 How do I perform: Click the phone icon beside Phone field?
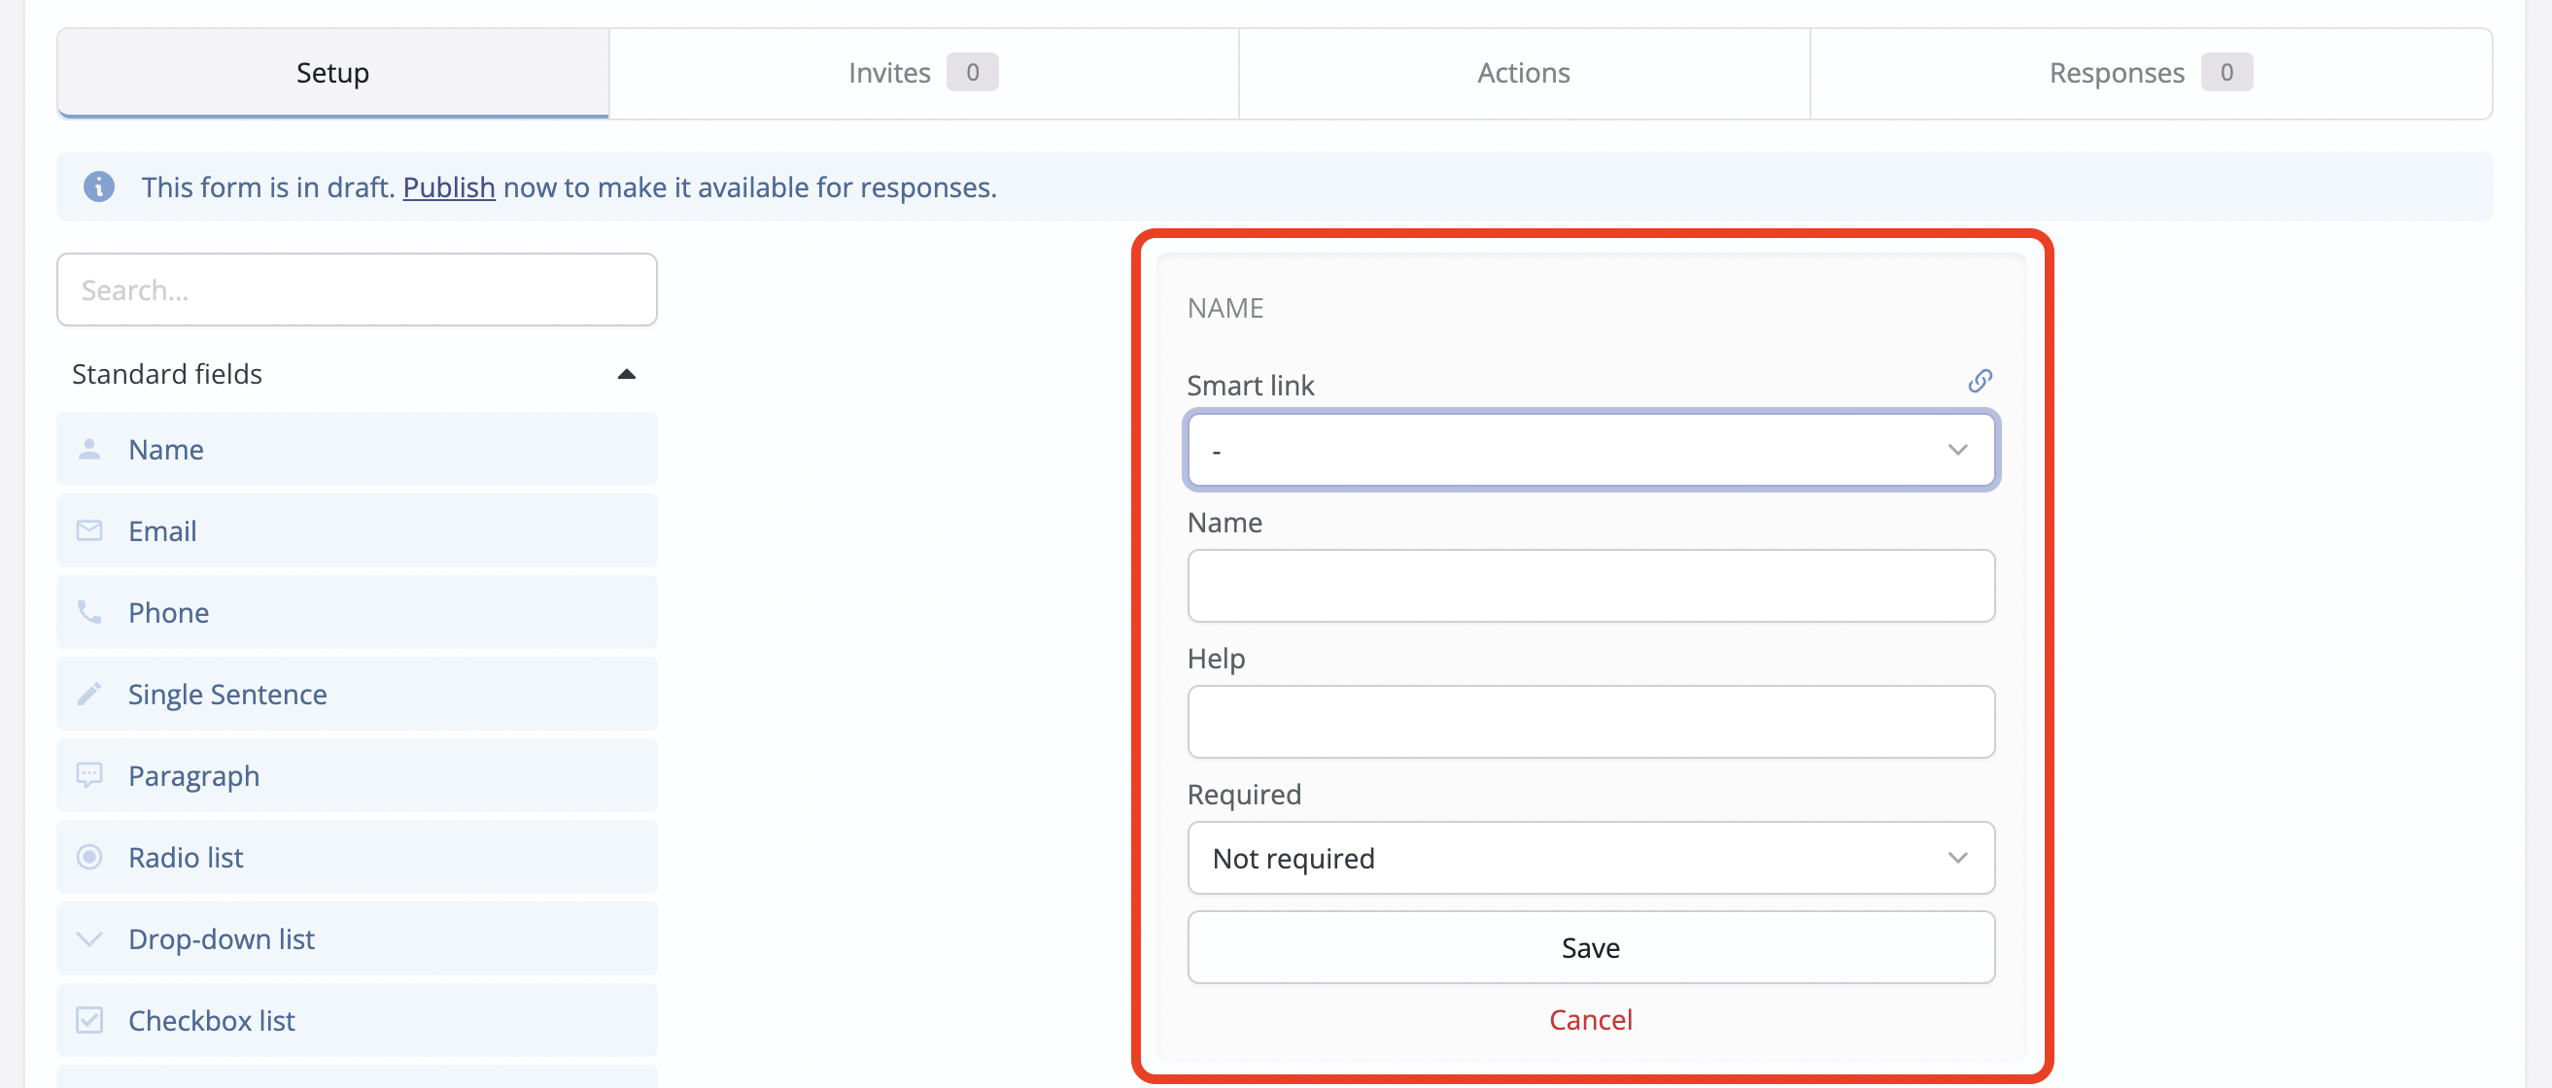[x=89, y=612]
